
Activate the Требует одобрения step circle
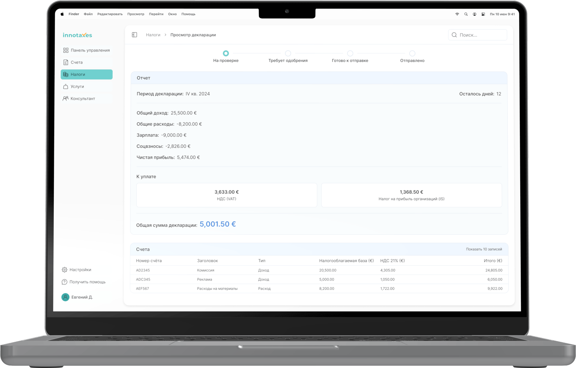click(x=288, y=53)
